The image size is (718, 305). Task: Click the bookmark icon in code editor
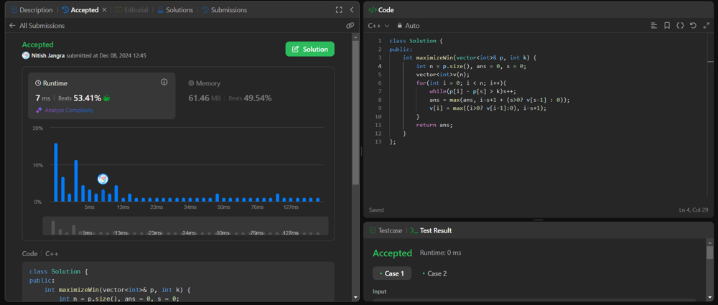(x=667, y=26)
